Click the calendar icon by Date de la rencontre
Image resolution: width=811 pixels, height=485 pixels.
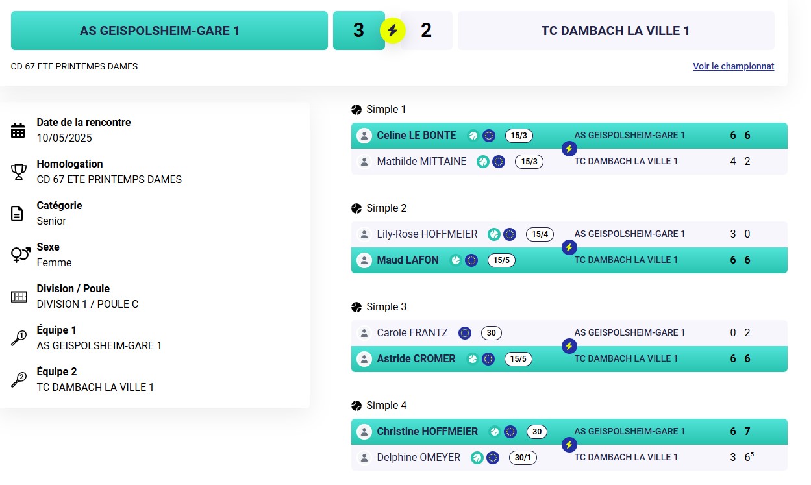coord(18,131)
